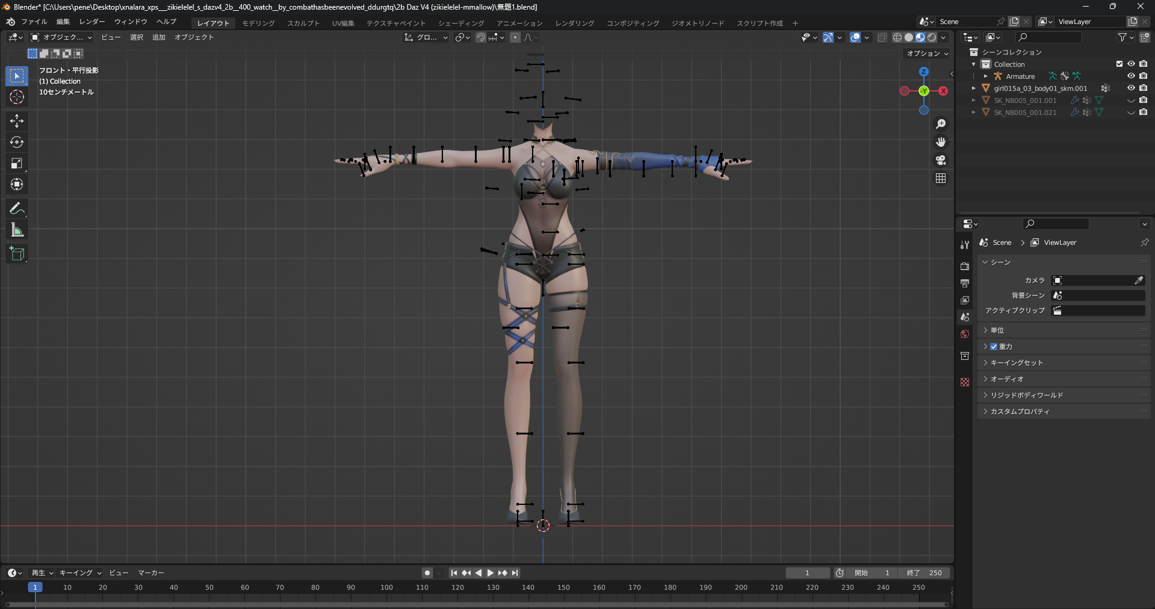Open the Collection properties tab
This screenshot has width=1155, height=609.
[965, 356]
